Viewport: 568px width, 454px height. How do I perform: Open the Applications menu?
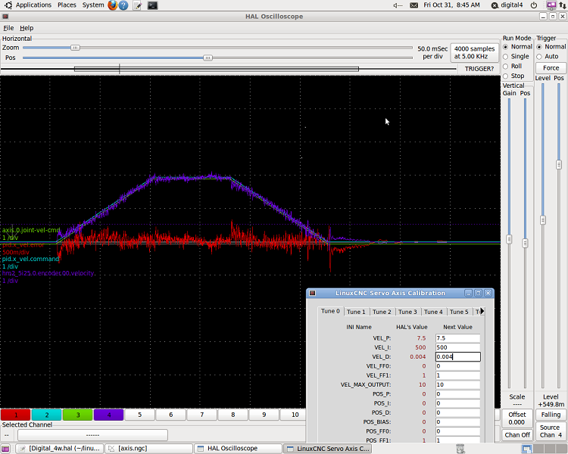point(33,5)
